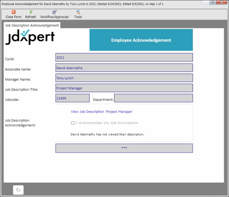The width and height of the screenshot is (229, 197).
Task: Open 'View Job Description Project Manager' link
Action: coord(102,112)
